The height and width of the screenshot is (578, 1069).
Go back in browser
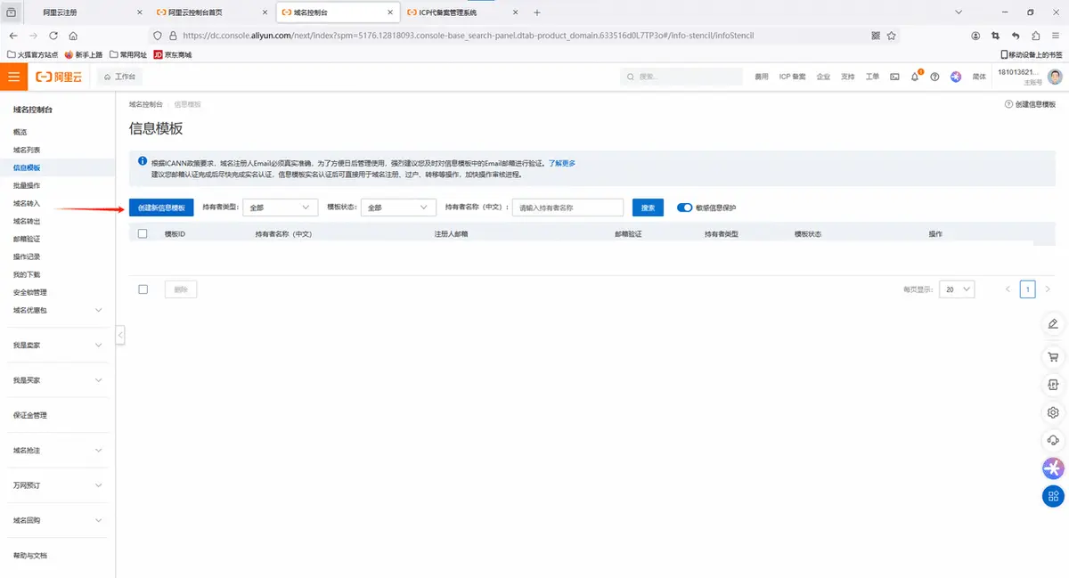13,36
